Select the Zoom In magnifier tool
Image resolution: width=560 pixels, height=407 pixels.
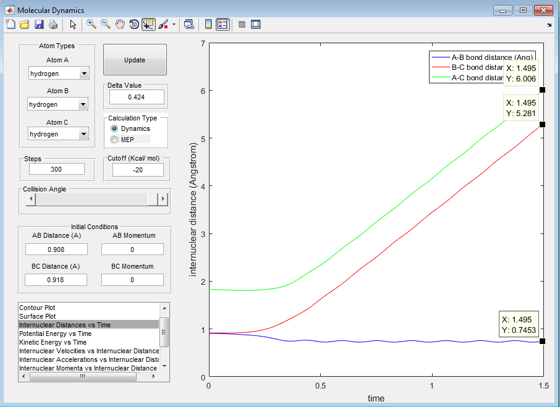[91, 24]
